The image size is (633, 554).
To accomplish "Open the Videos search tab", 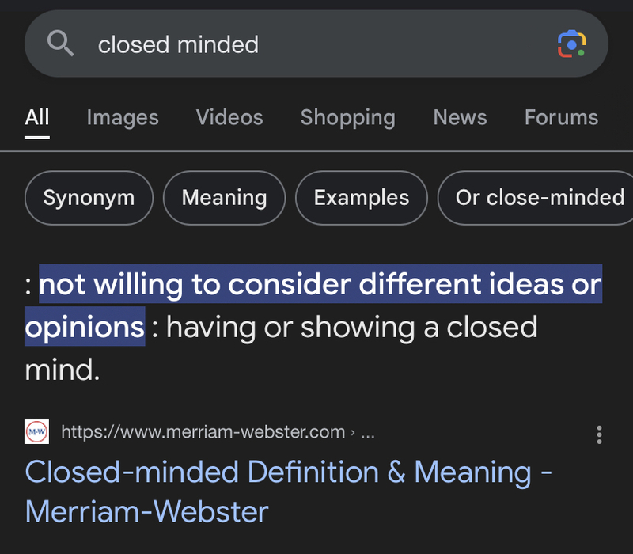I will pos(229,117).
